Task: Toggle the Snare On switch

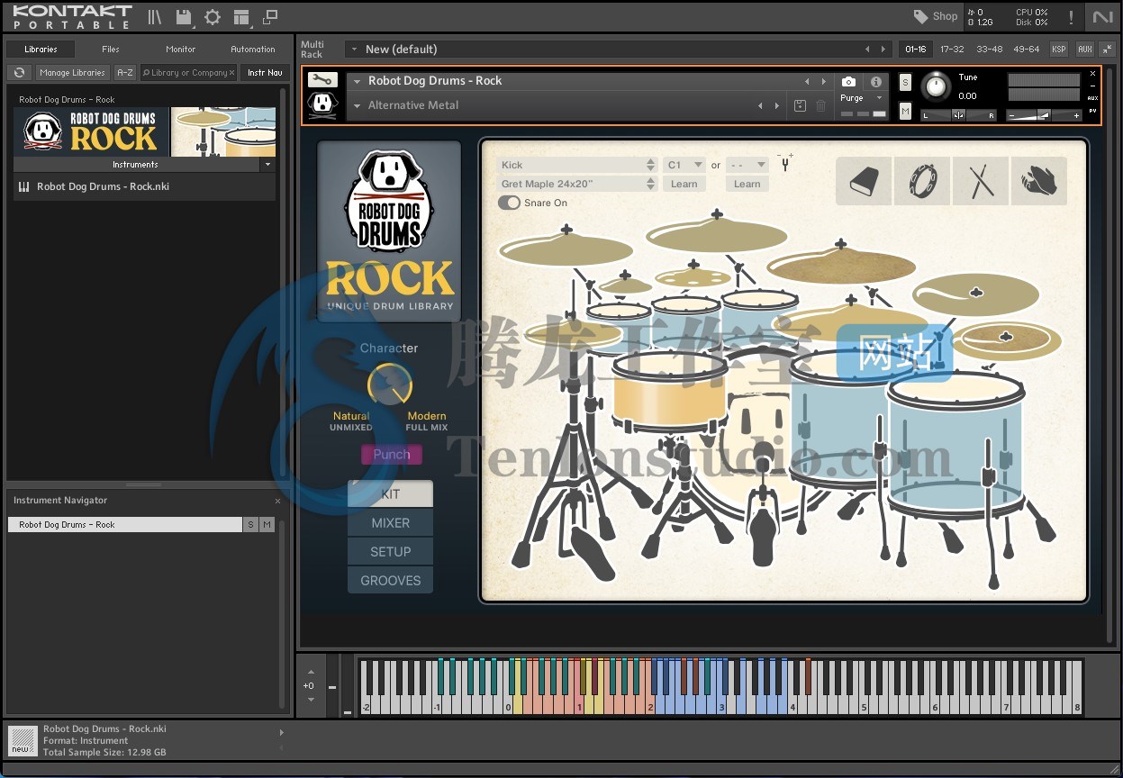Action: tap(509, 203)
